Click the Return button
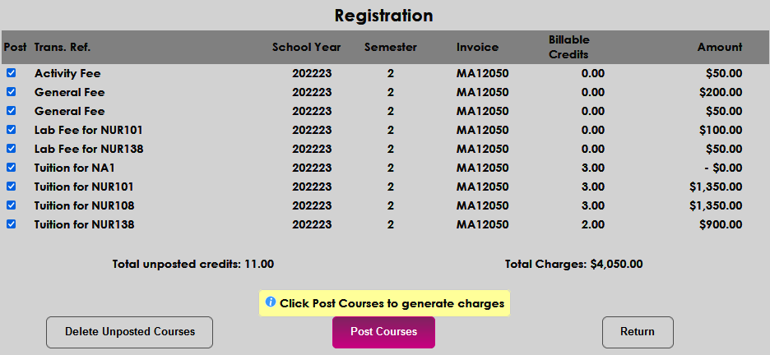The image size is (770, 355). coord(638,332)
